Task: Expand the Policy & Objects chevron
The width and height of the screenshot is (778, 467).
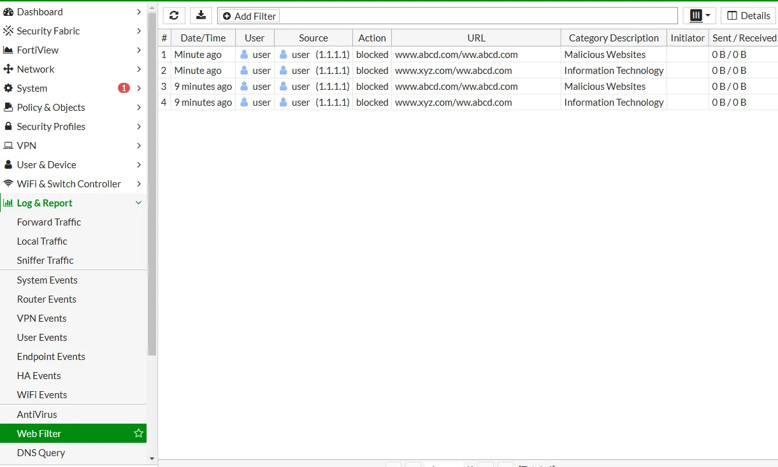Action: [x=139, y=108]
